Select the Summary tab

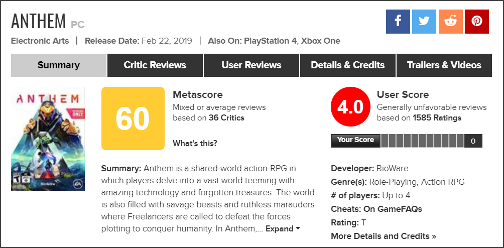(59, 65)
